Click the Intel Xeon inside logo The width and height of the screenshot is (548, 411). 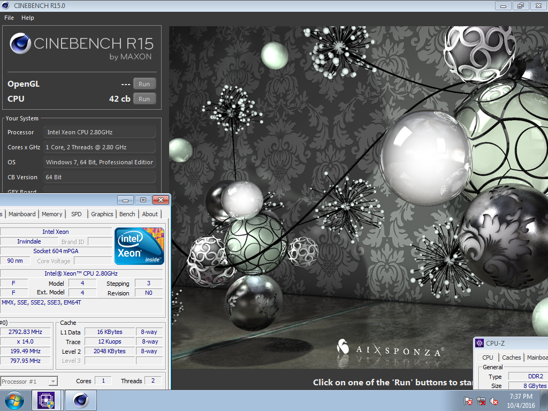pyautogui.click(x=140, y=246)
